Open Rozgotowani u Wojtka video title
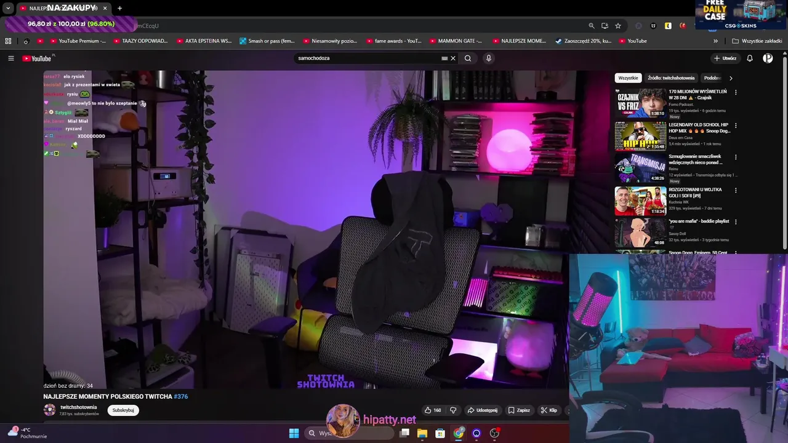The width and height of the screenshot is (788, 443). click(695, 193)
